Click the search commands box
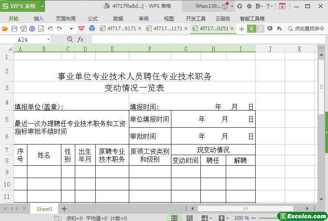 click(x=306, y=29)
